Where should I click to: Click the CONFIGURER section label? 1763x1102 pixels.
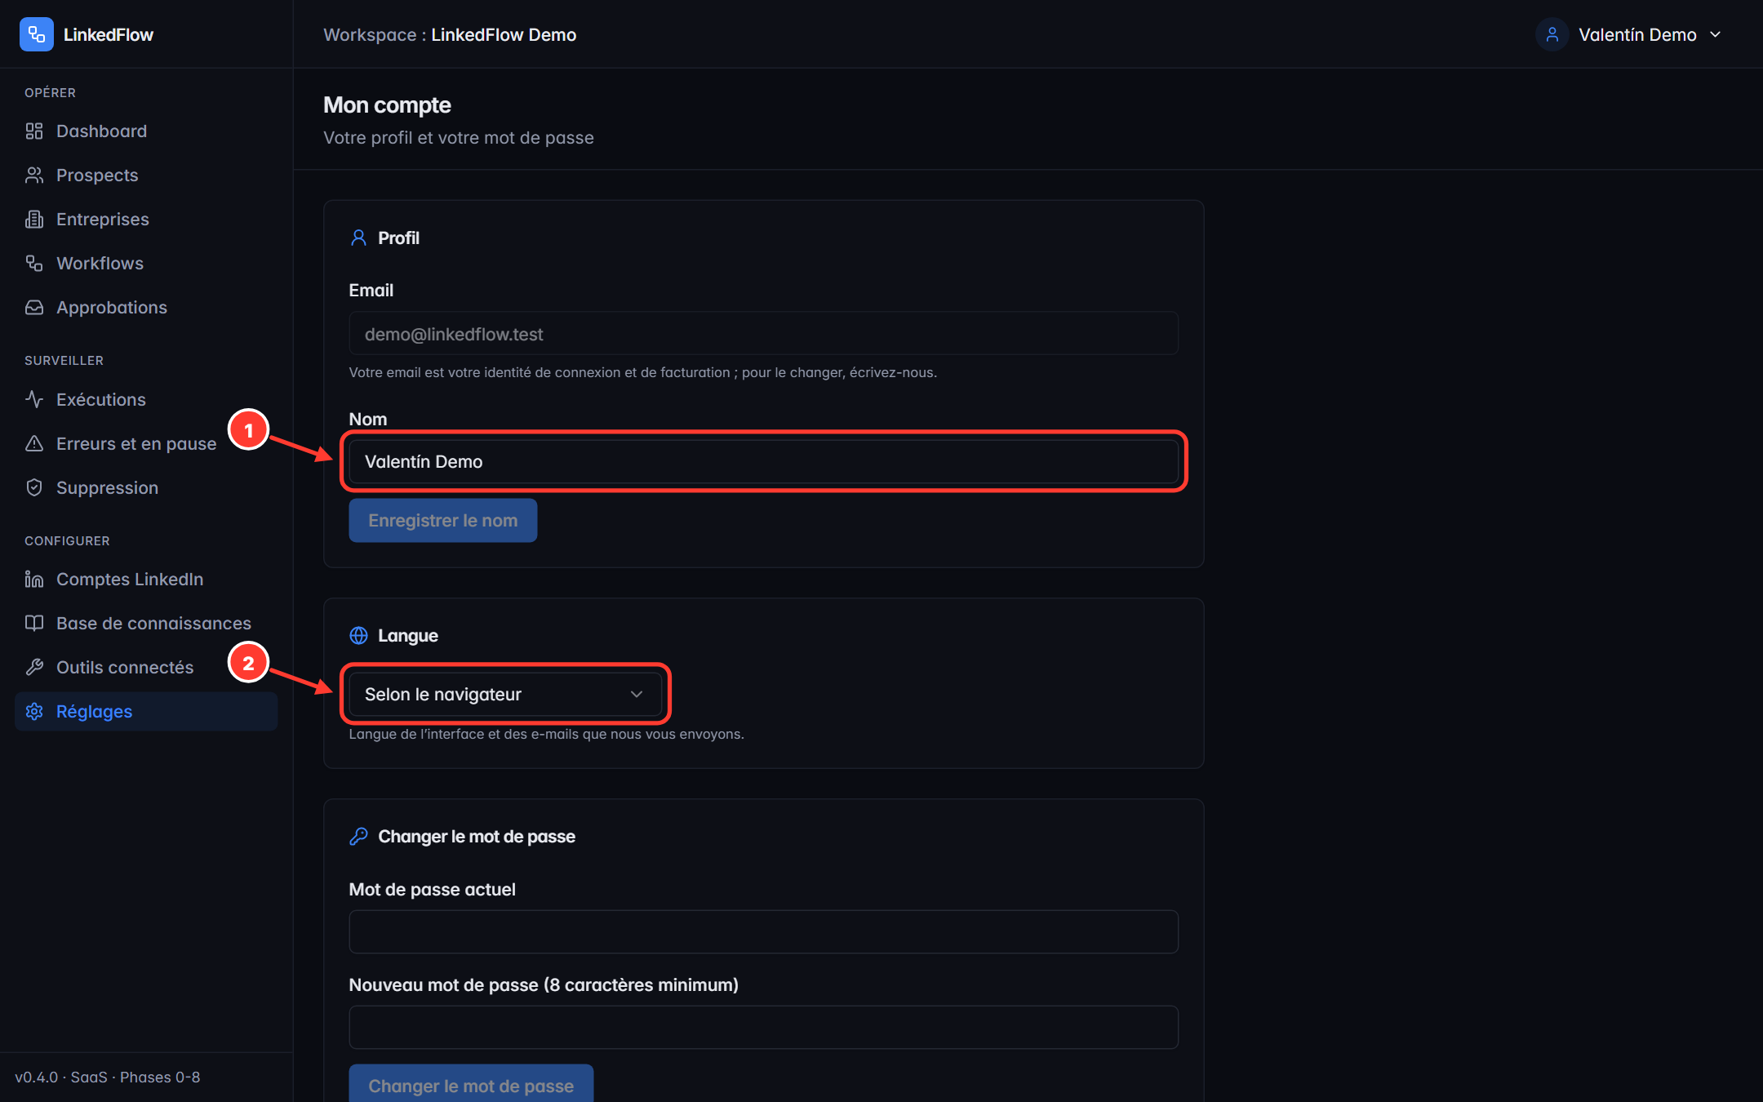tap(67, 541)
